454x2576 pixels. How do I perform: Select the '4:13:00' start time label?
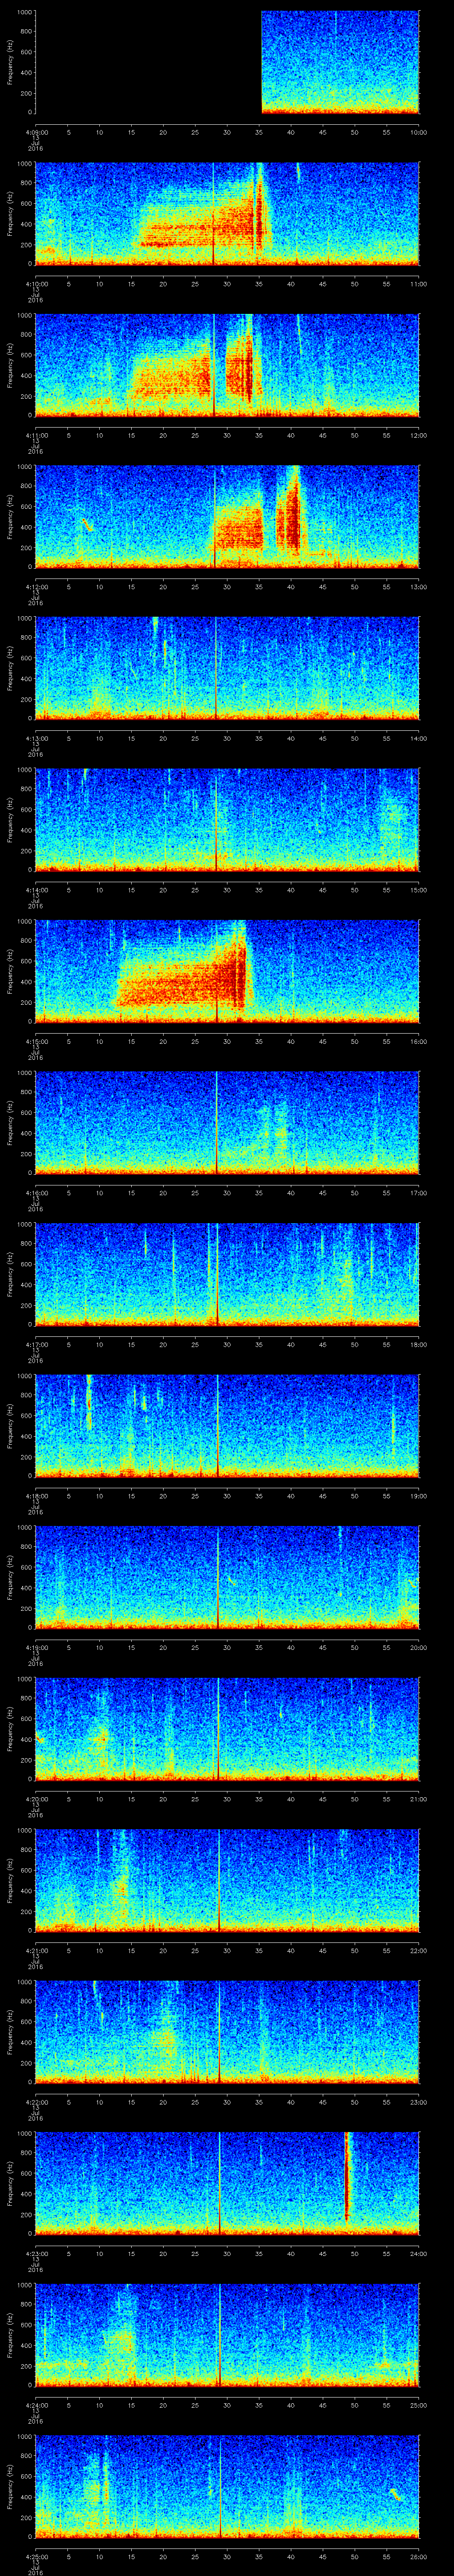36,738
